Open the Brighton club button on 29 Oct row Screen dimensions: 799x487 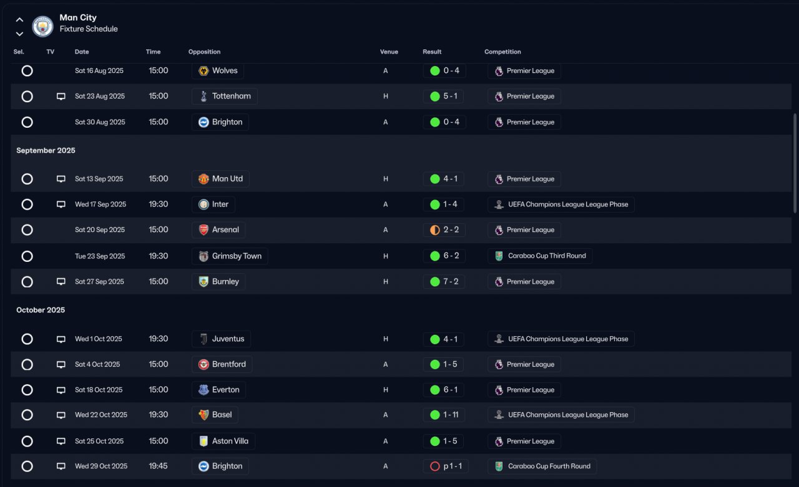click(x=220, y=466)
